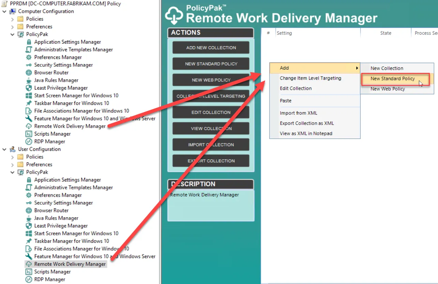Collapse the User Configuration node
The image size is (438, 284).
(4, 149)
